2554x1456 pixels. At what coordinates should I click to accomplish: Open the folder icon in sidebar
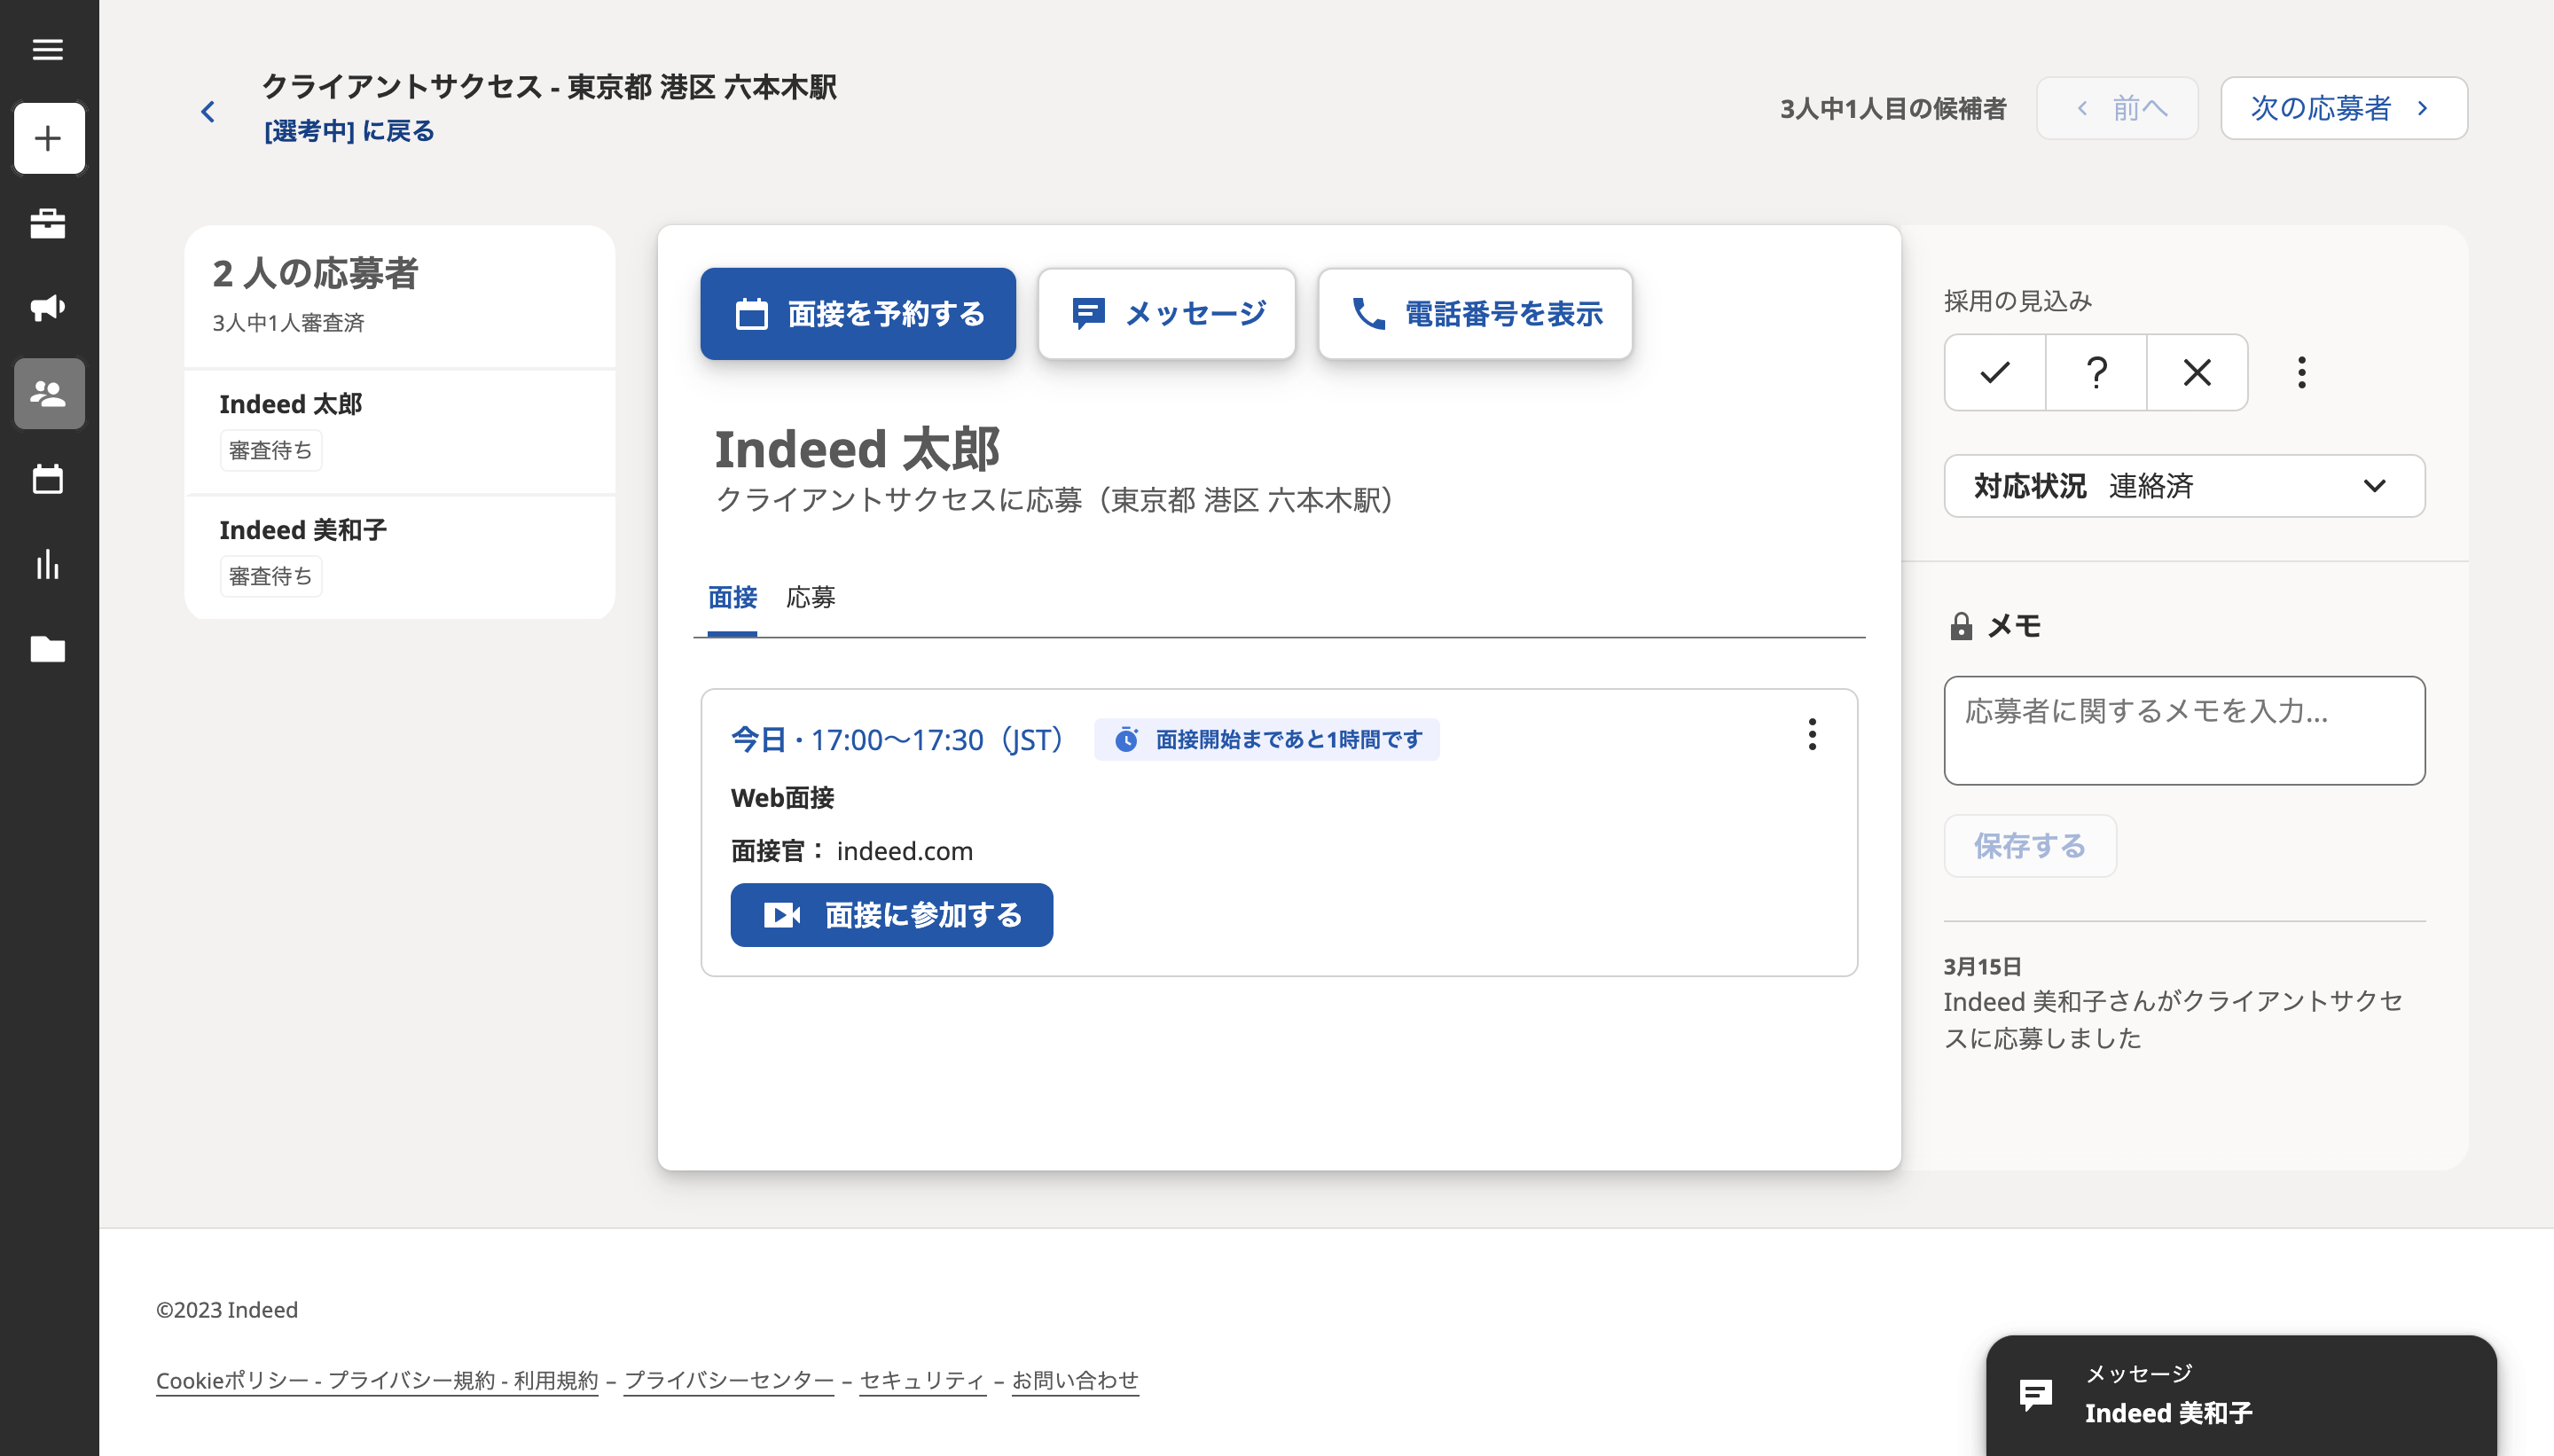click(x=48, y=649)
